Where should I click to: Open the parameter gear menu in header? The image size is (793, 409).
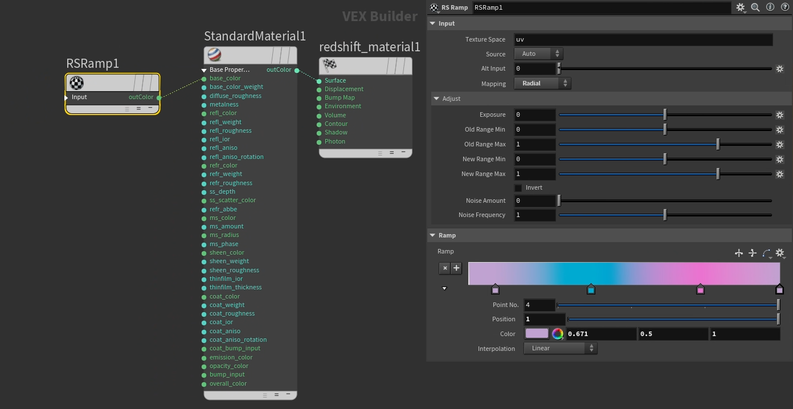[740, 7]
